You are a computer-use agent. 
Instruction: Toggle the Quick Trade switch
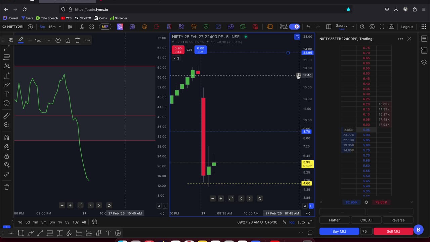[294, 27]
